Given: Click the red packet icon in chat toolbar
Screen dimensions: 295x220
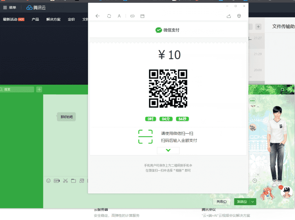Looking at the screenshot, I should [x=82, y=181].
